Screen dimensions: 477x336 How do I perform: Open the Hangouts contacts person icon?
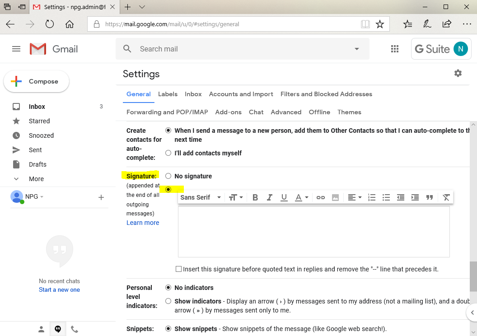tap(42, 329)
